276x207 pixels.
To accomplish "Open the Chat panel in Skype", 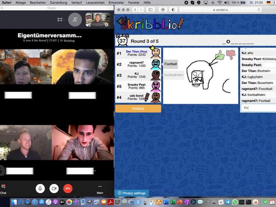I will [3, 189].
